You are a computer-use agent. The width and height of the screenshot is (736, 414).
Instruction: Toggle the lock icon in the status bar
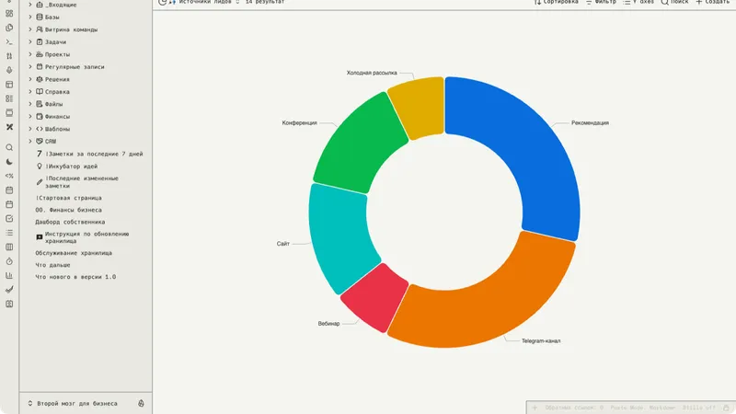pos(726,408)
